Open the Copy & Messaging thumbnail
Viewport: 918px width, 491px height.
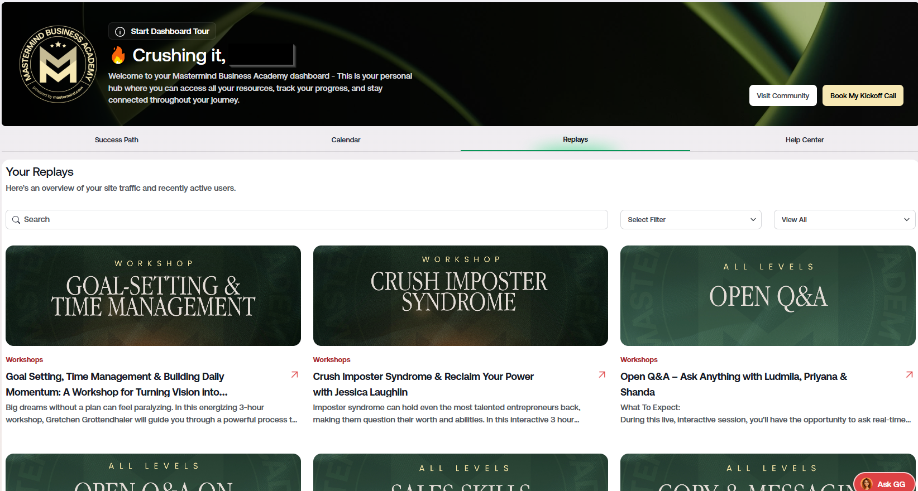768,473
